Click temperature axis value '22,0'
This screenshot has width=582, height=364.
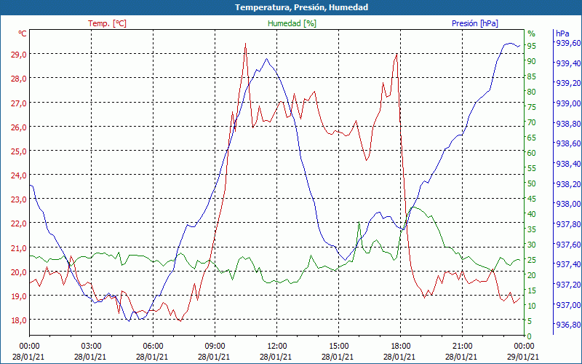[19, 223]
